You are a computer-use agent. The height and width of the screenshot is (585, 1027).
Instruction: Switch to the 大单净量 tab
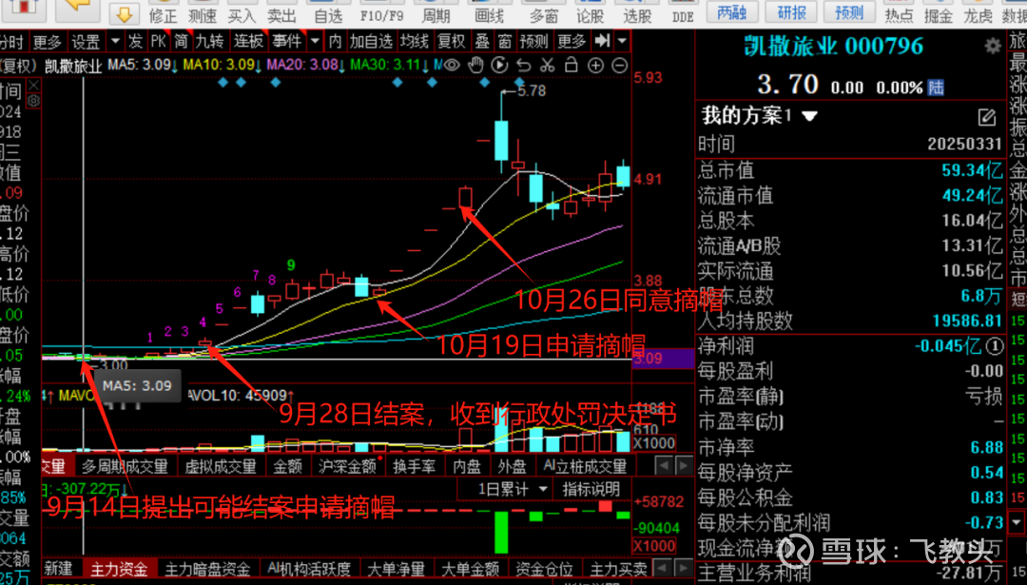397,569
